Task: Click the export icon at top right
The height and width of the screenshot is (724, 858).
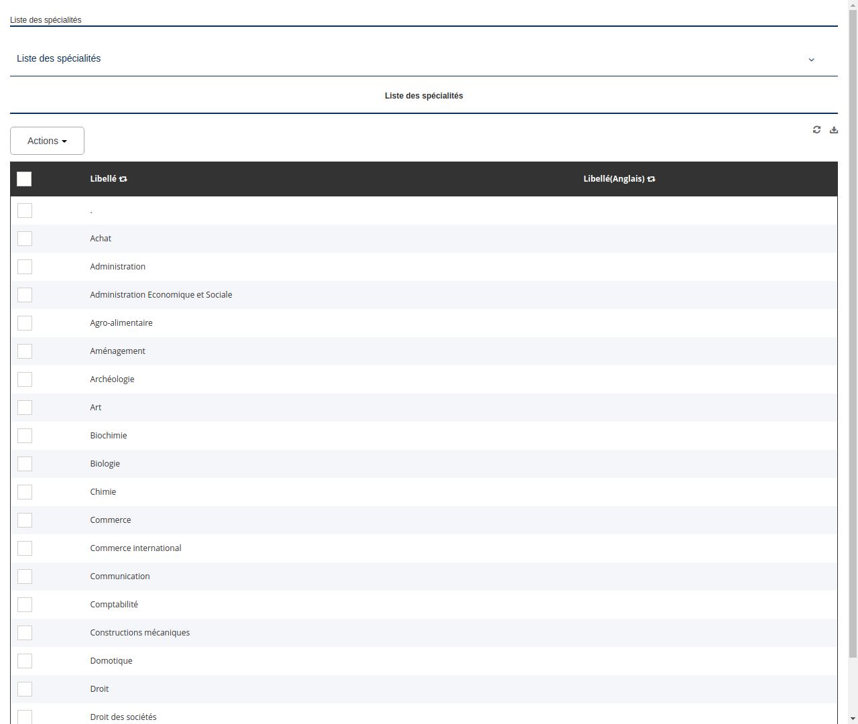Action: 834,129
